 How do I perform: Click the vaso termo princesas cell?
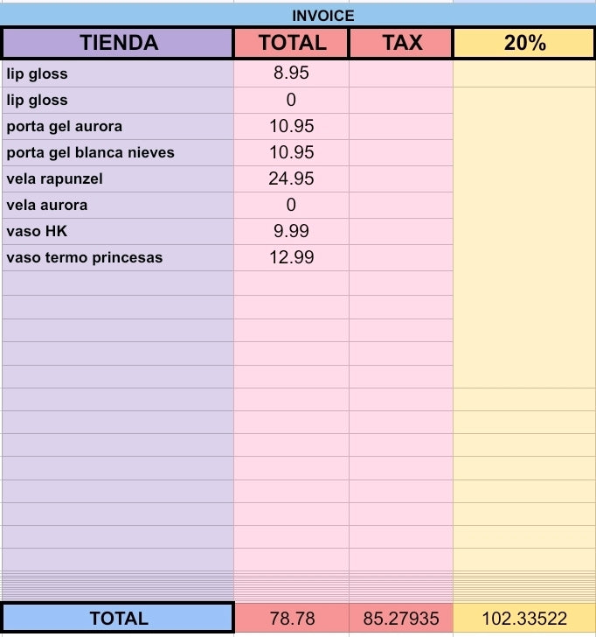coord(118,257)
